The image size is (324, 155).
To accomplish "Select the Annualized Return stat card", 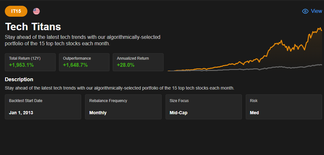I will pos(138,62).
